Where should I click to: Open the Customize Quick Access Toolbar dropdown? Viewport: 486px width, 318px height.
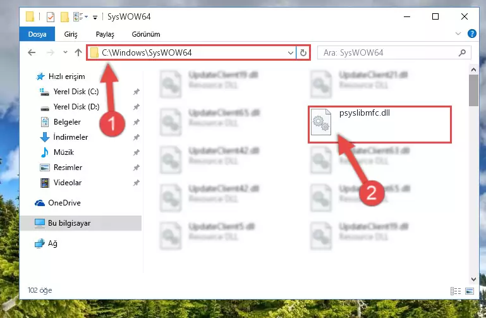[95, 17]
